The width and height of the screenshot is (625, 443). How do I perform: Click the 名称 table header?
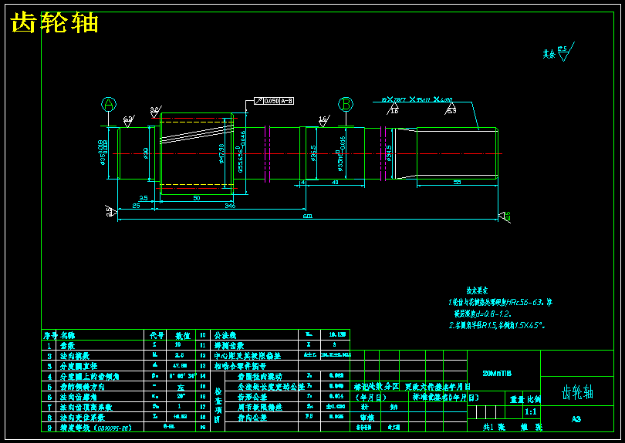point(67,336)
